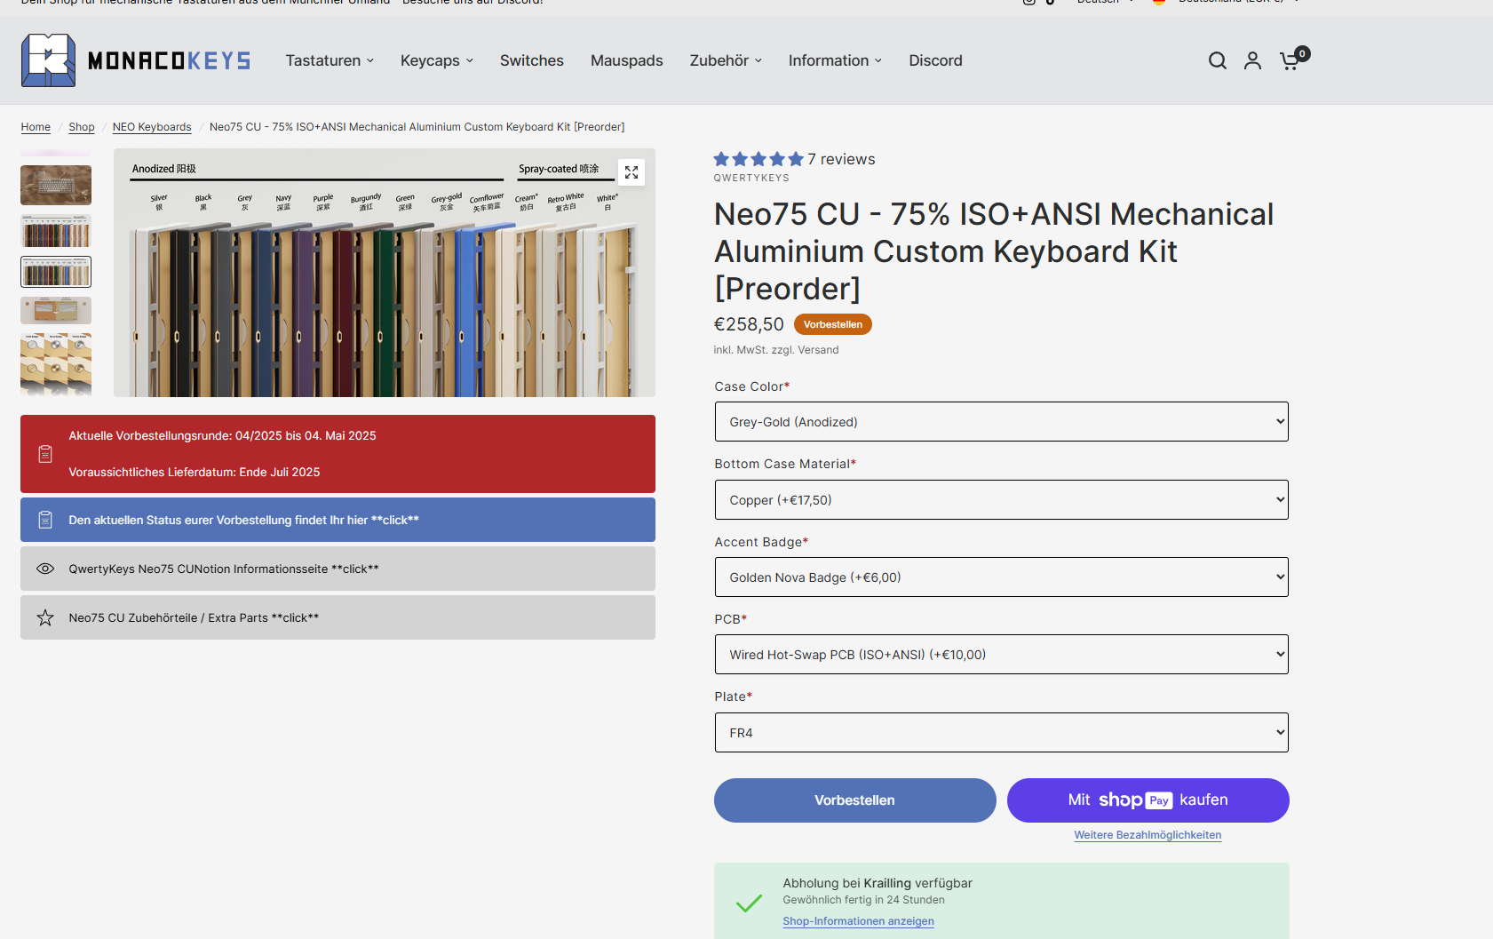Click the main product color lineup image
Viewport: 1493px width, 939px height.
[x=385, y=273]
